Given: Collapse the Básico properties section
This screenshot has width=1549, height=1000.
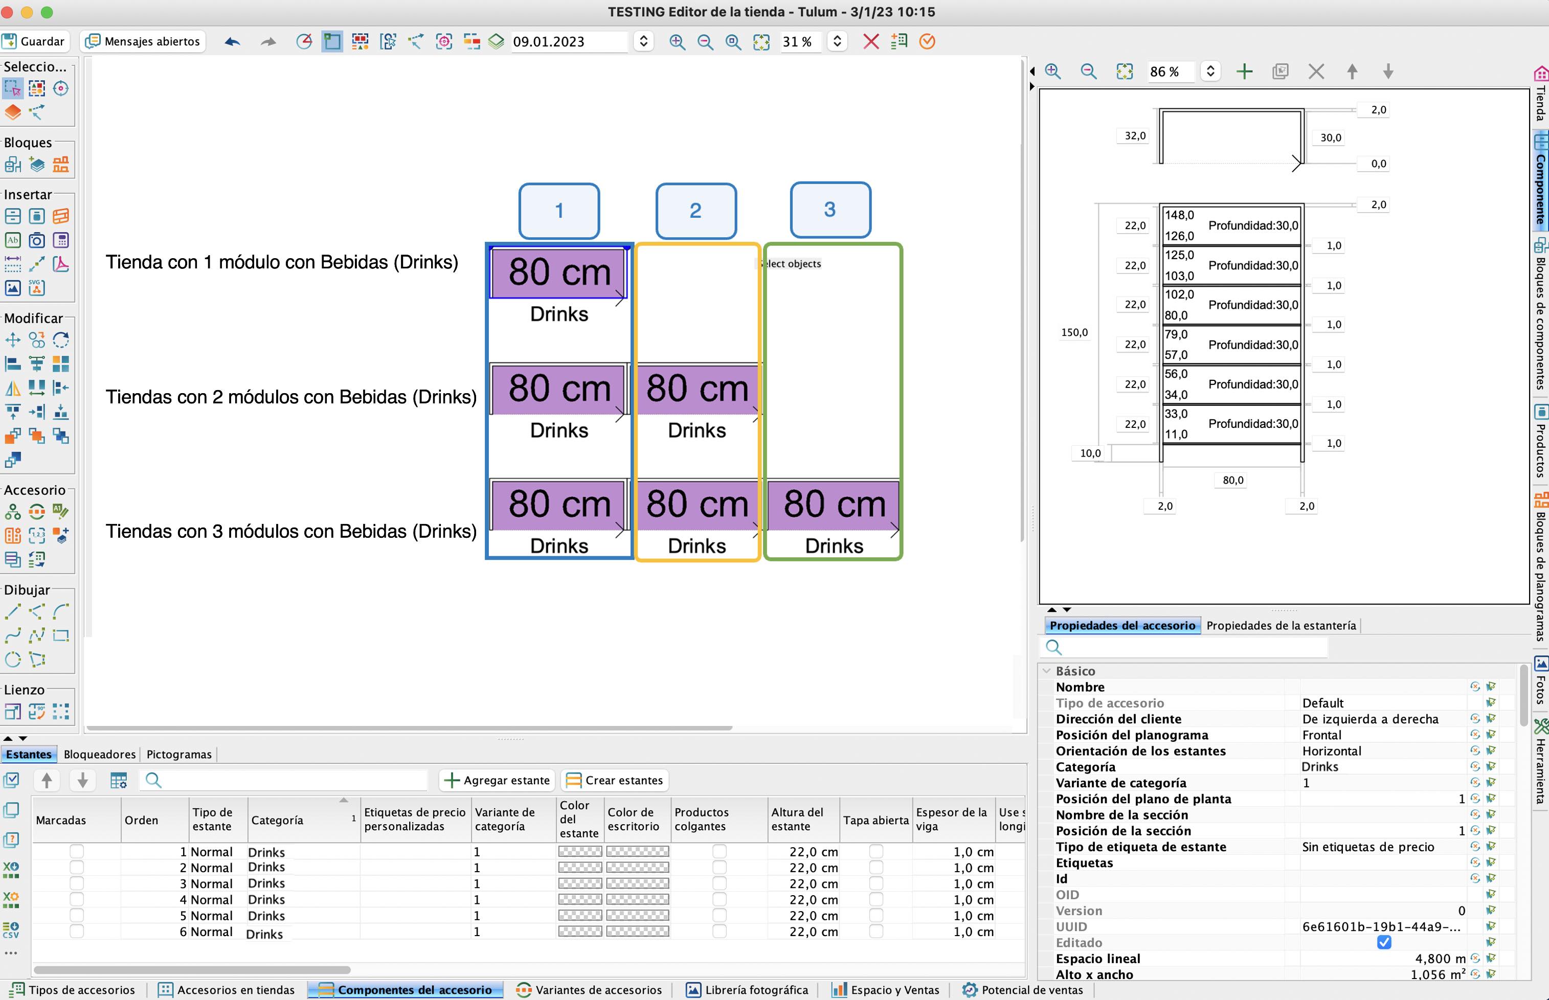Looking at the screenshot, I should (1047, 671).
